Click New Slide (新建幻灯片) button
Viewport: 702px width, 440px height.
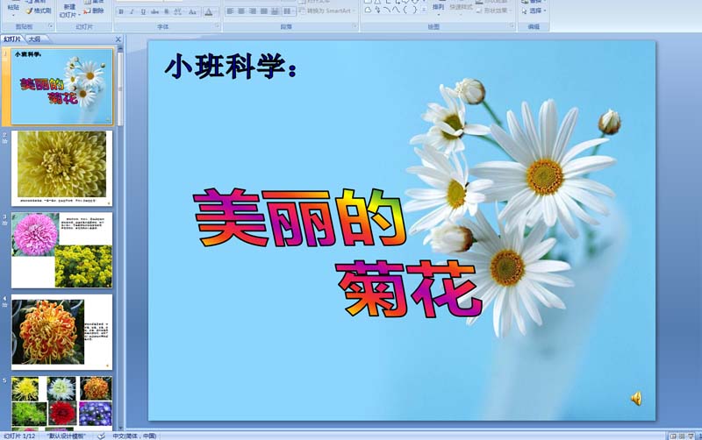point(69,11)
